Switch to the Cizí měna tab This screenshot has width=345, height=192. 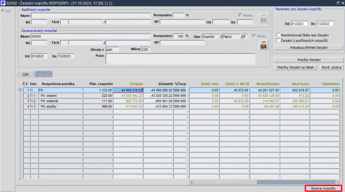44,75
